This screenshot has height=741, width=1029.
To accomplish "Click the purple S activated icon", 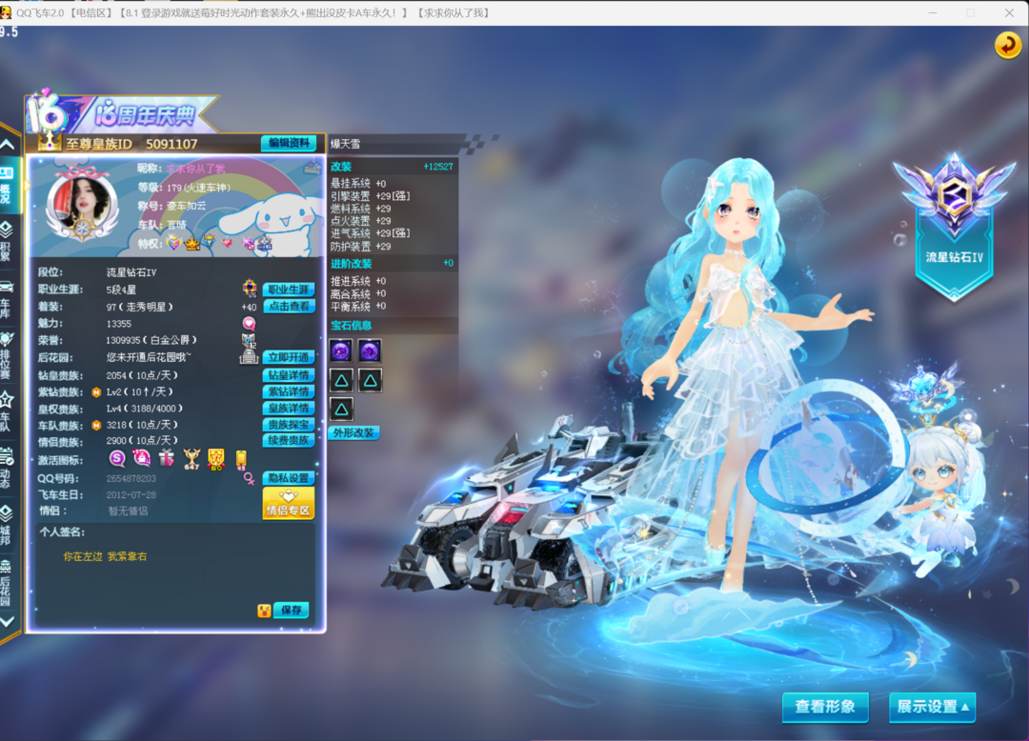I will pyautogui.click(x=117, y=458).
